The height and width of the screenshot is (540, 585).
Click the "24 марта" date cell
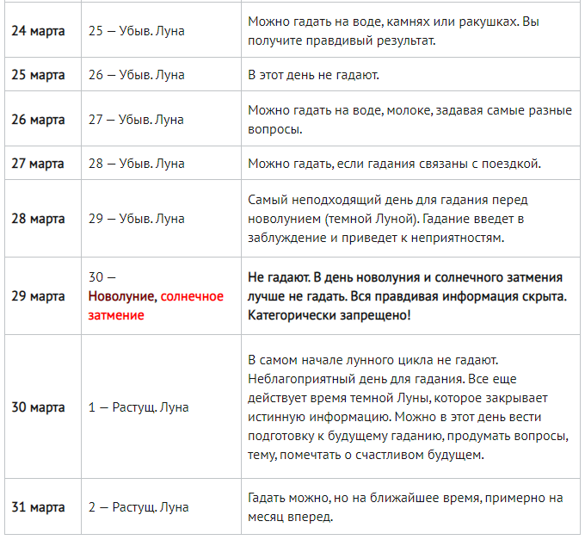(38, 31)
